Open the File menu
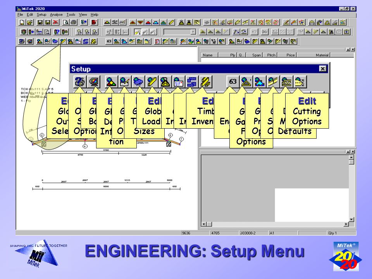This screenshot has width=372, height=279. point(20,14)
